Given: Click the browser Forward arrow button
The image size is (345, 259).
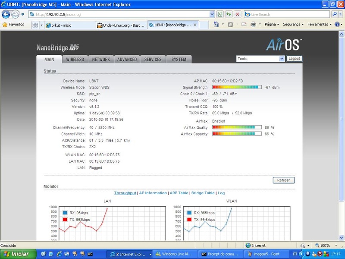Looking at the screenshot, I should point(15,14).
